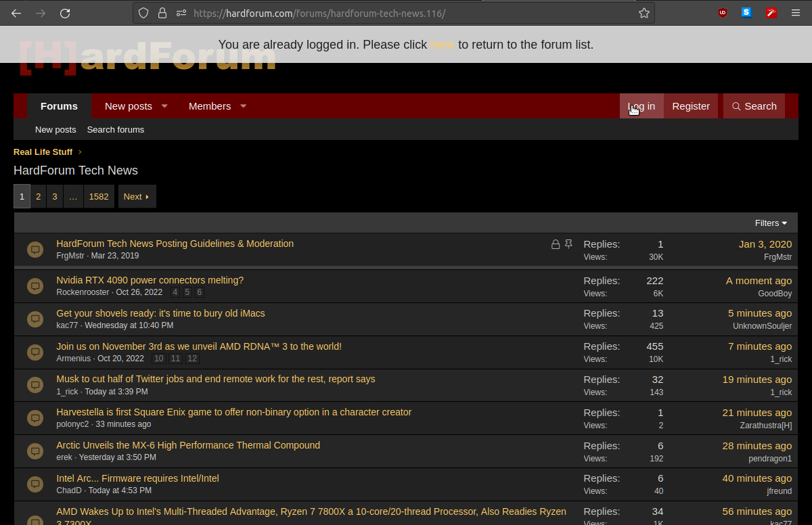Click the Log in button
The height and width of the screenshot is (525, 812).
pyautogui.click(x=641, y=106)
